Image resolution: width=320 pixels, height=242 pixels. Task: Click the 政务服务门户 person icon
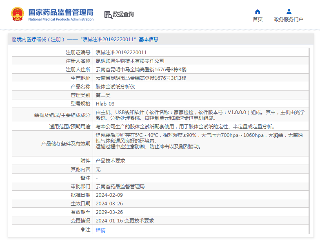click(289, 11)
